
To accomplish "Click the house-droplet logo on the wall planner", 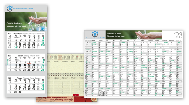I will pyautogui.click(x=95, y=34).
